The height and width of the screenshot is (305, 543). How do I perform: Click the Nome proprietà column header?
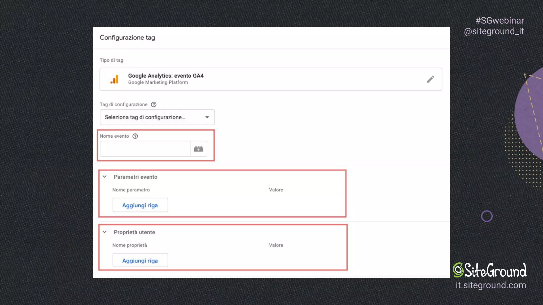130,245
